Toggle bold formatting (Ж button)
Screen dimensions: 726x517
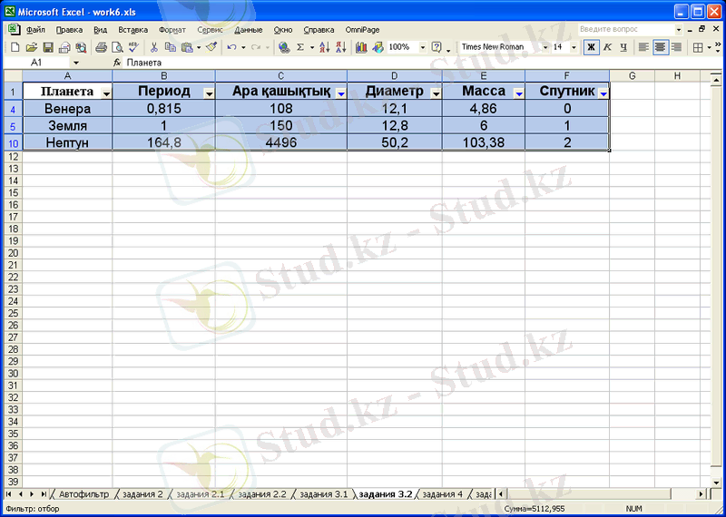[591, 47]
